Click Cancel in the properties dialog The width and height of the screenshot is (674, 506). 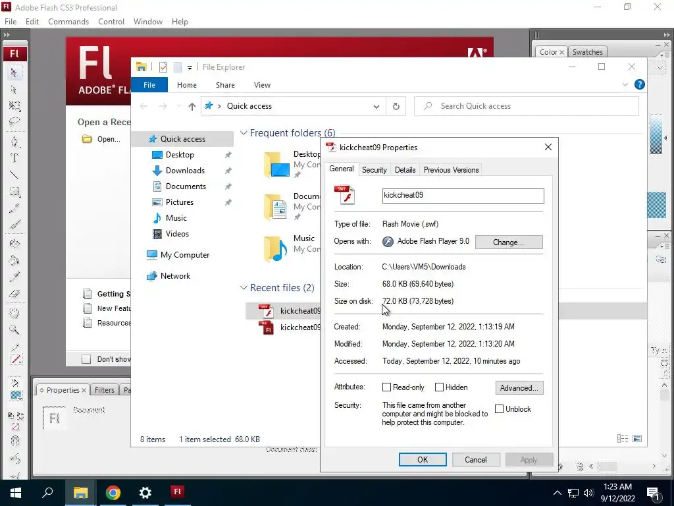tap(475, 459)
